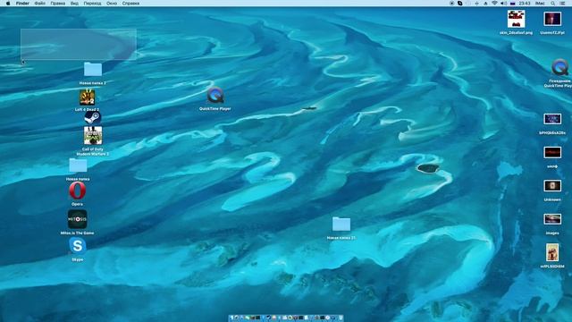Click the Skype status icon in menu bar

tap(460, 4)
